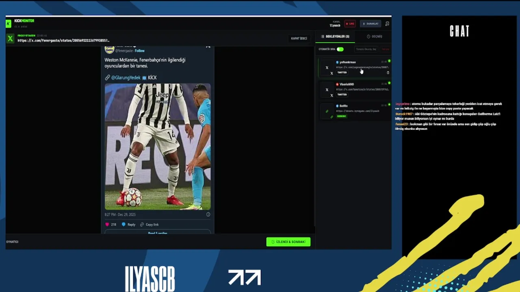Viewport: 520px width, 292px height.
Task: Open the fenergaste profile avatar
Action: click(109, 49)
